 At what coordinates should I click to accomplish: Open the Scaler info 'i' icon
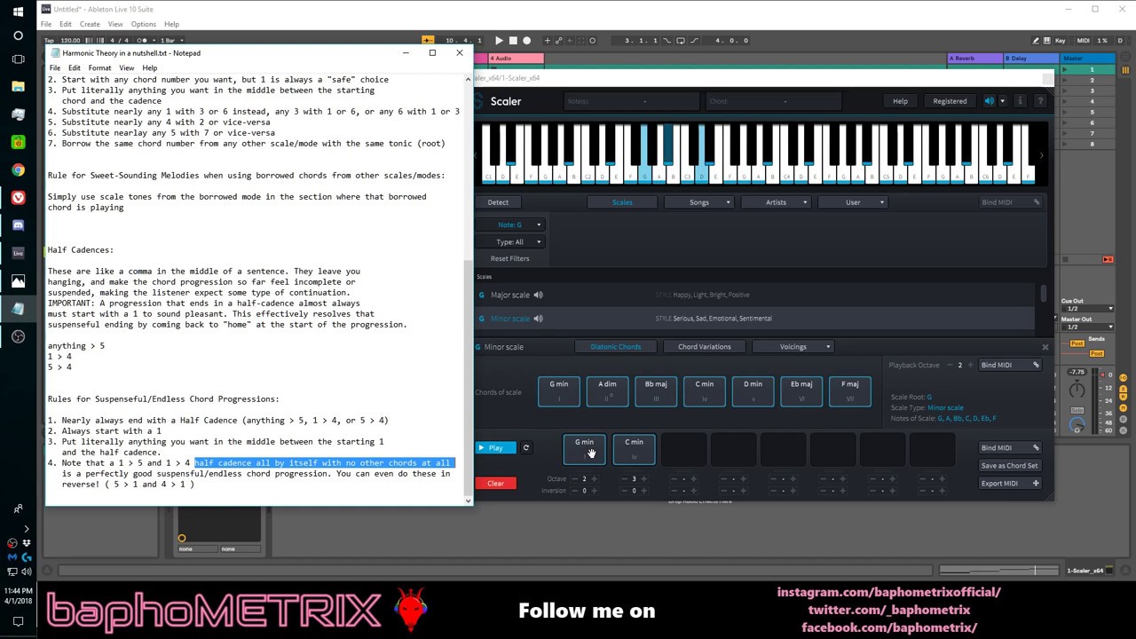[1021, 101]
